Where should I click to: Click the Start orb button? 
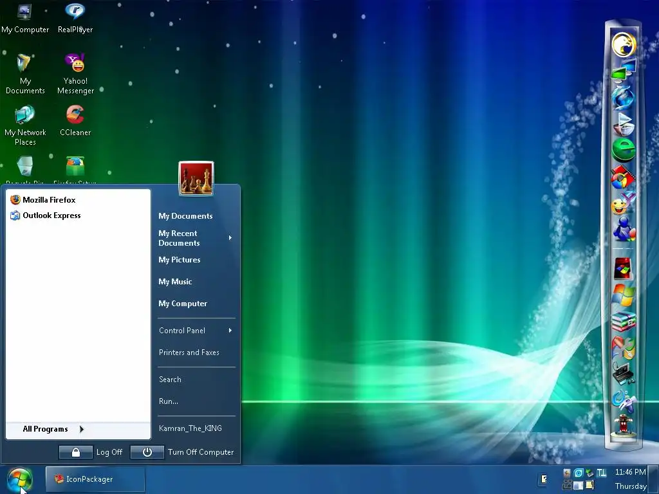pos(19,480)
